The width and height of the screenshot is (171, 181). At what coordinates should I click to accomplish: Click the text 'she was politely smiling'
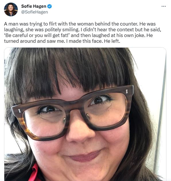(x=52, y=30)
